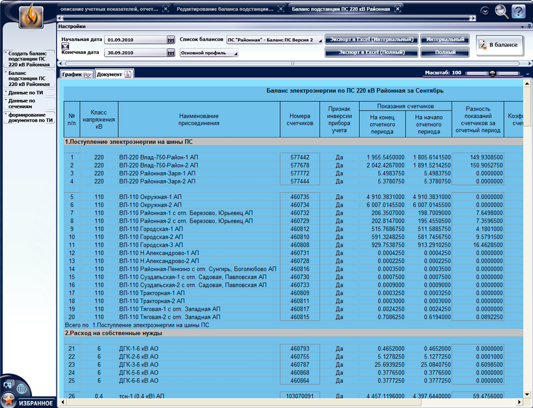Close the 'описание учетных показателей' tab
Screen dimensions: 533x408
166,9
